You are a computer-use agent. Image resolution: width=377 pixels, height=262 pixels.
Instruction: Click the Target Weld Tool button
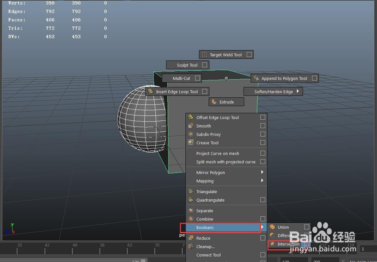(226, 55)
